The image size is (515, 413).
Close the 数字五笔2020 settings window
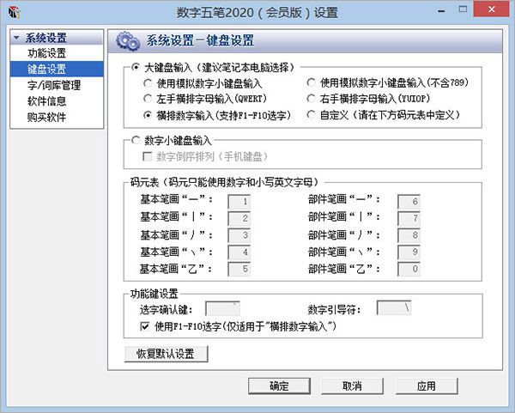tap(491, 9)
